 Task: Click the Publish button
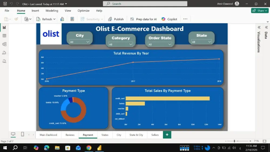coord(116,19)
